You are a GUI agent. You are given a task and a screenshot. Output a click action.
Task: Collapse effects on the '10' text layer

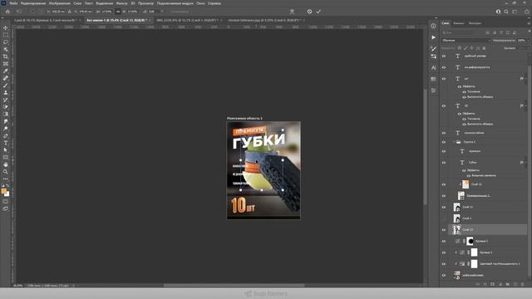pos(525,105)
